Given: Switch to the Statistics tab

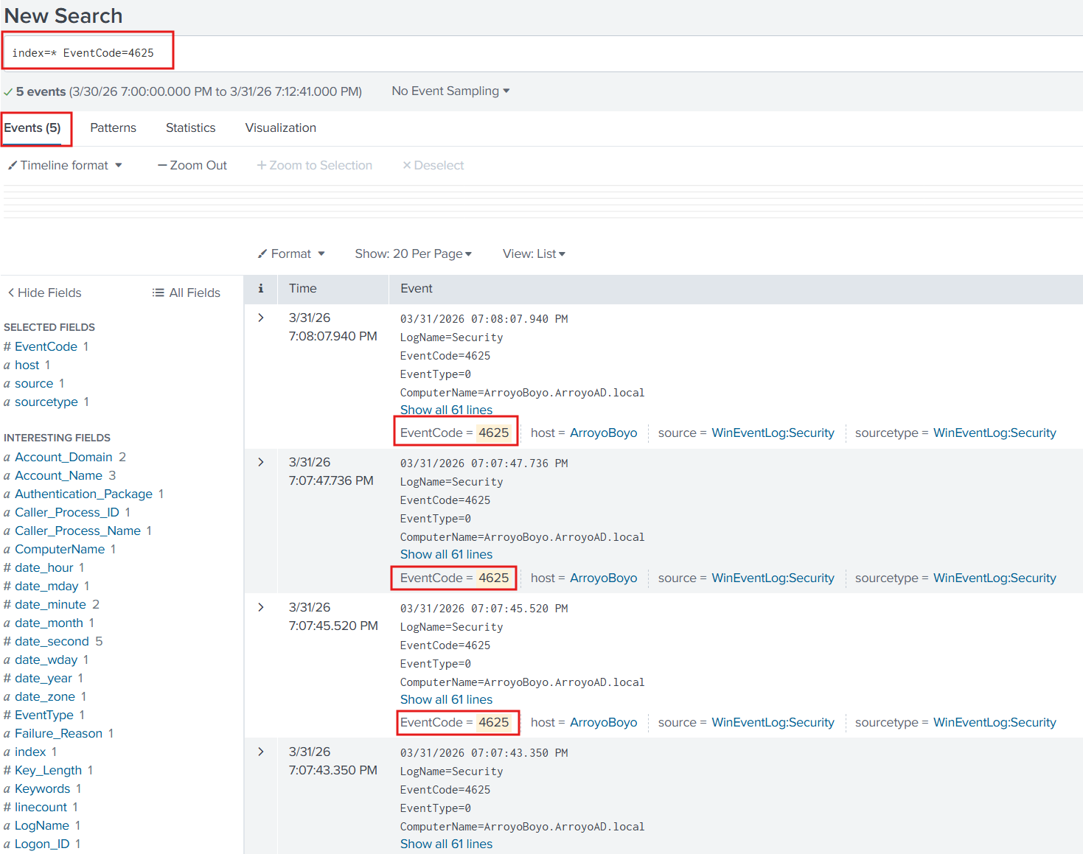Looking at the screenshot, I should pyautogui.click(x=190, y=127).
